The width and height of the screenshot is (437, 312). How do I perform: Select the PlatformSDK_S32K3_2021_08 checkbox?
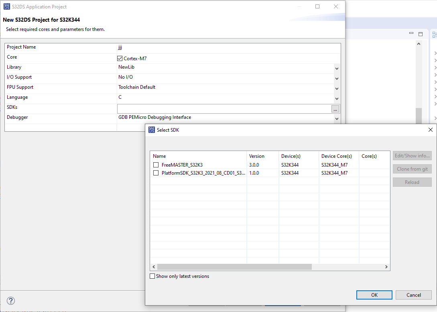156,173
